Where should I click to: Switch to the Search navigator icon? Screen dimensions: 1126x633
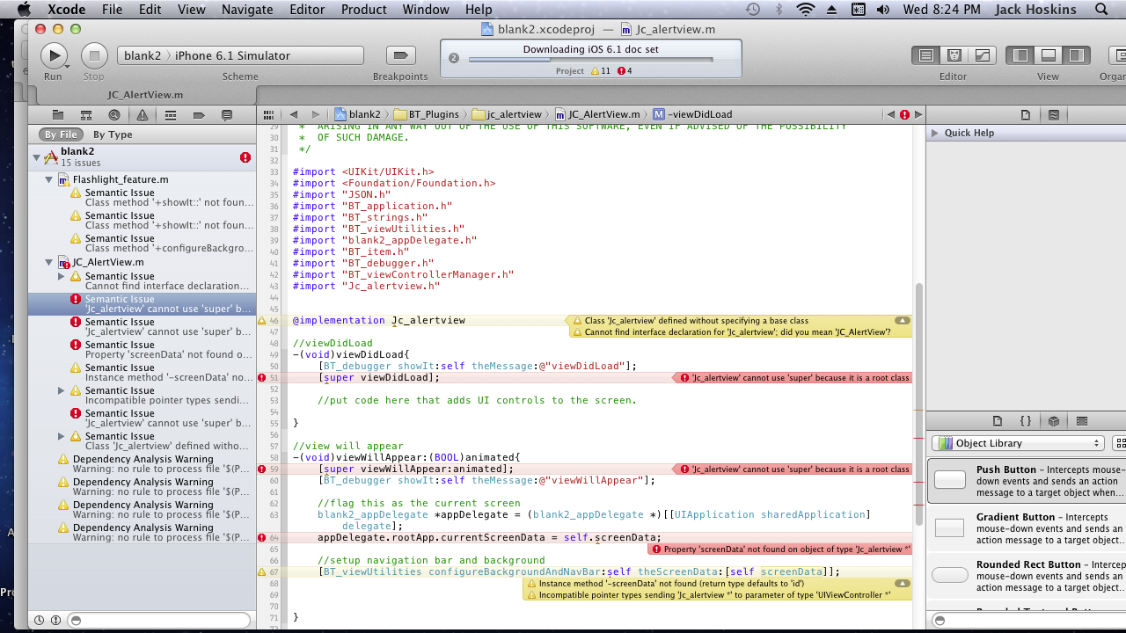[114, 115]
